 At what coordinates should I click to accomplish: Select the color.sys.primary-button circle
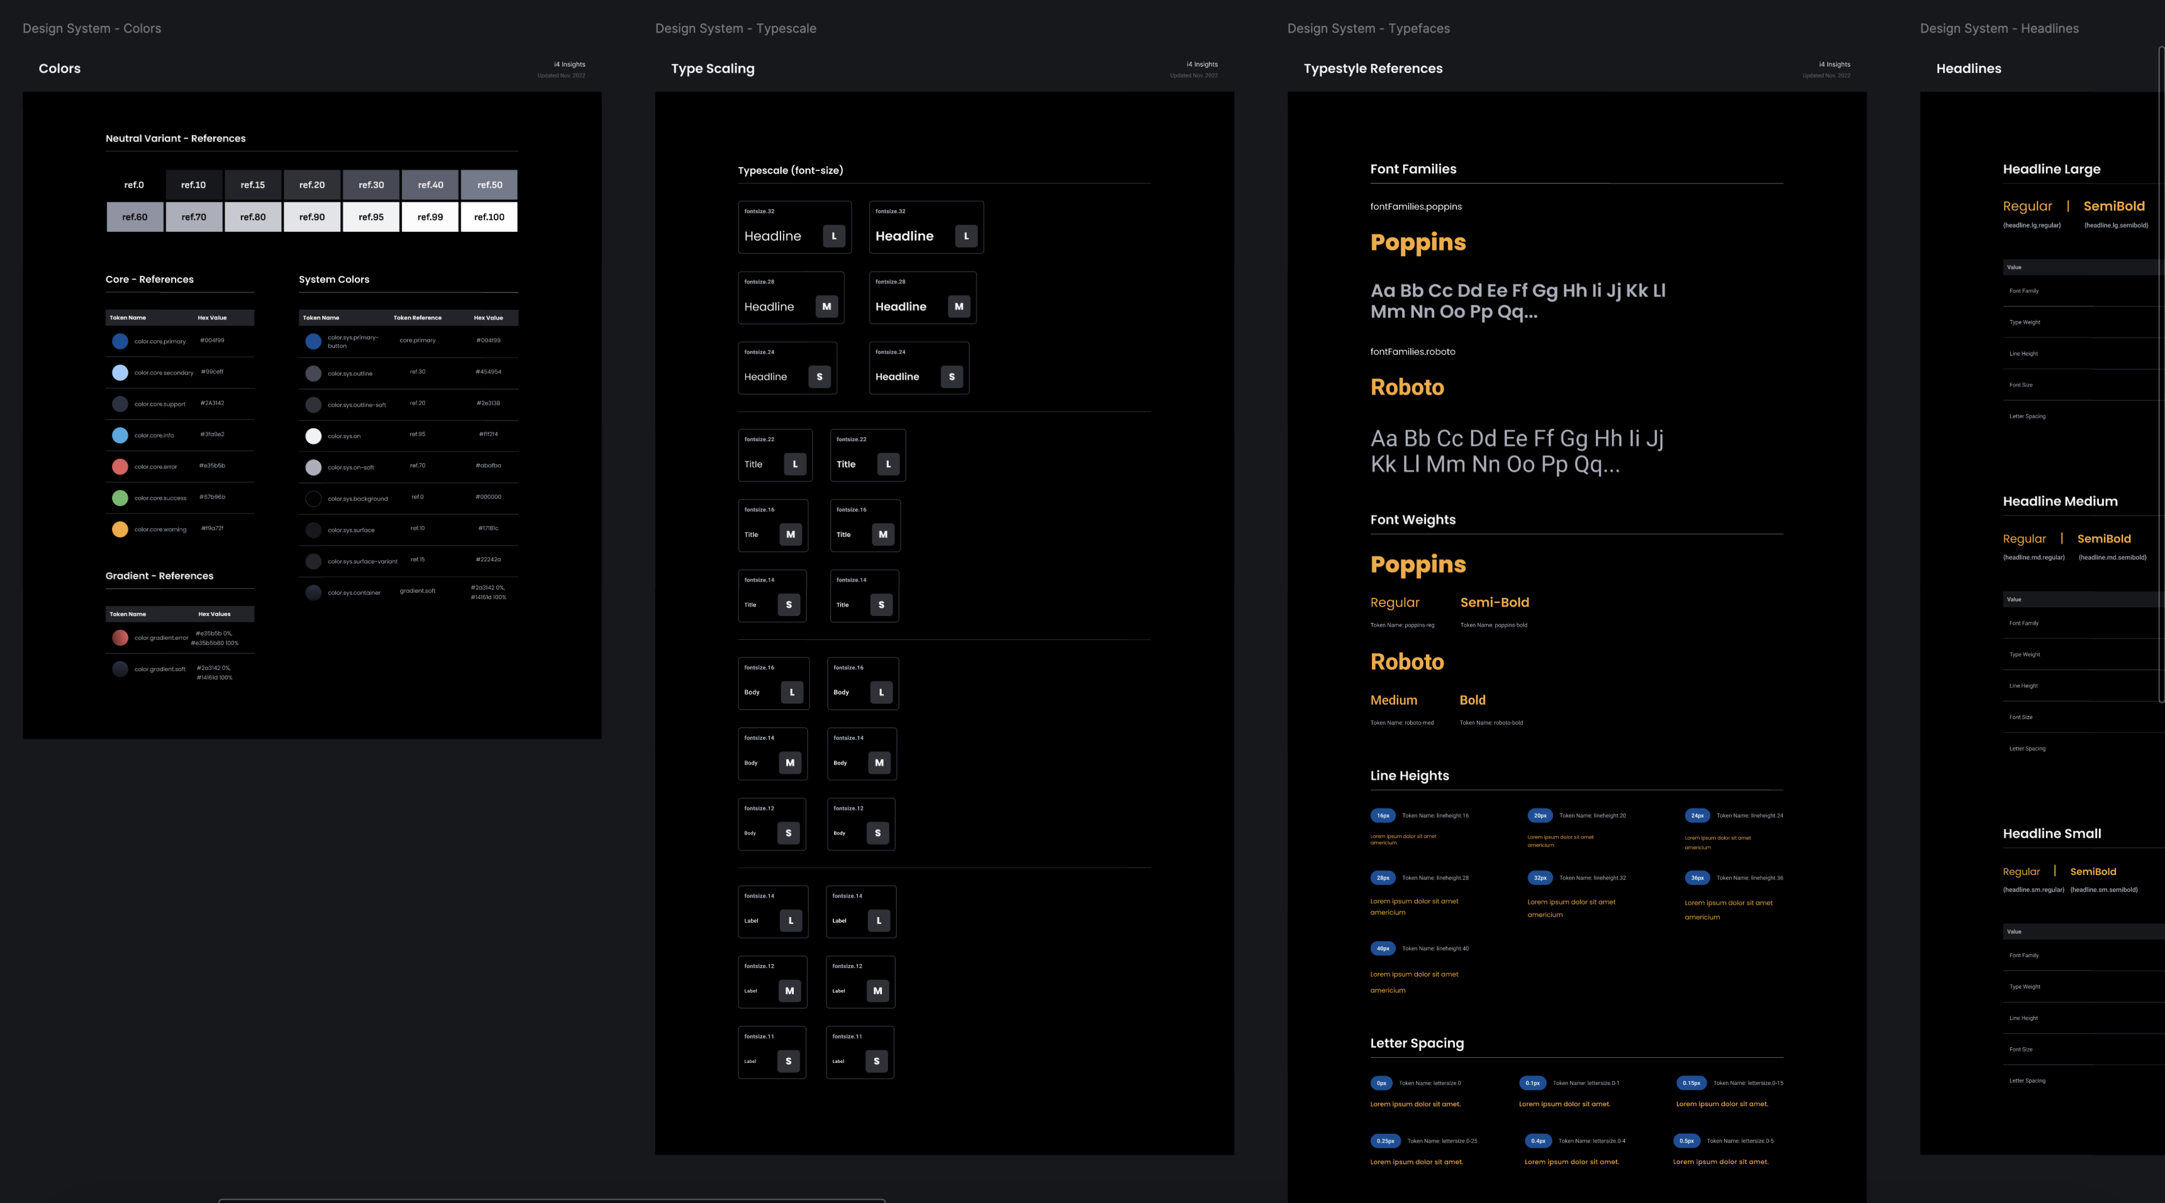(x=313, y=341)
